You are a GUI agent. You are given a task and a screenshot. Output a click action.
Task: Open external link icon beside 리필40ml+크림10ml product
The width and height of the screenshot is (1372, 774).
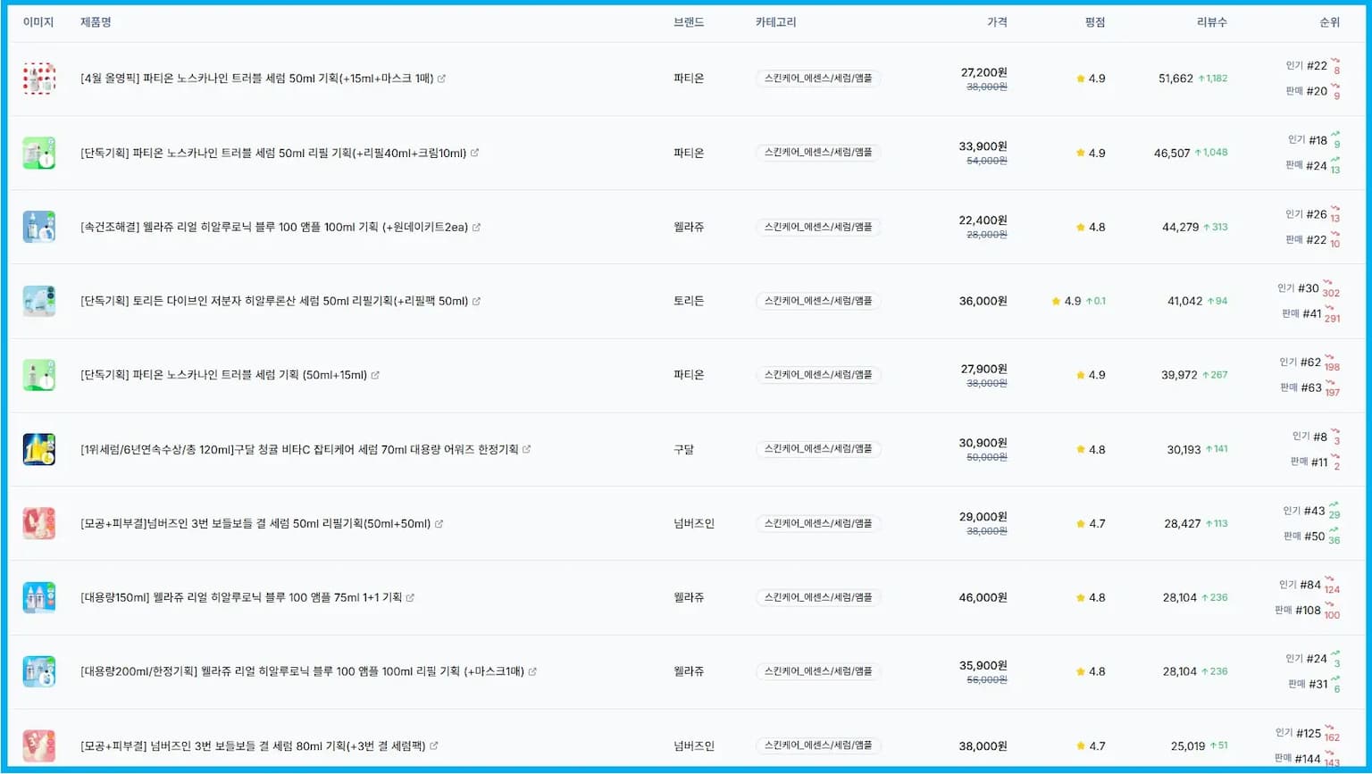click(x=474, y=153)
